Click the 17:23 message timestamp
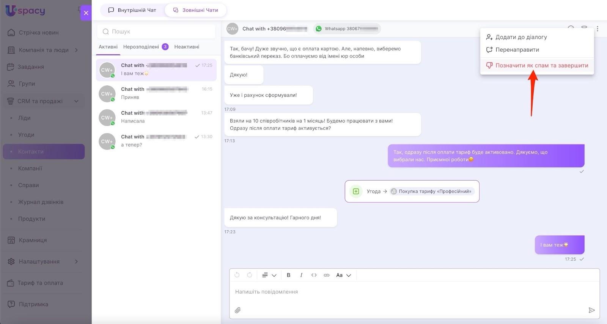The image size is (607, 324). coord(230,232)
